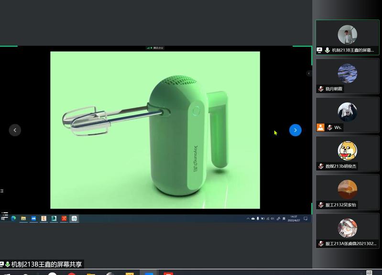Viewport: 382px width, 275px height.
Task: Click muted microphone icon beside Ws.
Action: point(329,128)
